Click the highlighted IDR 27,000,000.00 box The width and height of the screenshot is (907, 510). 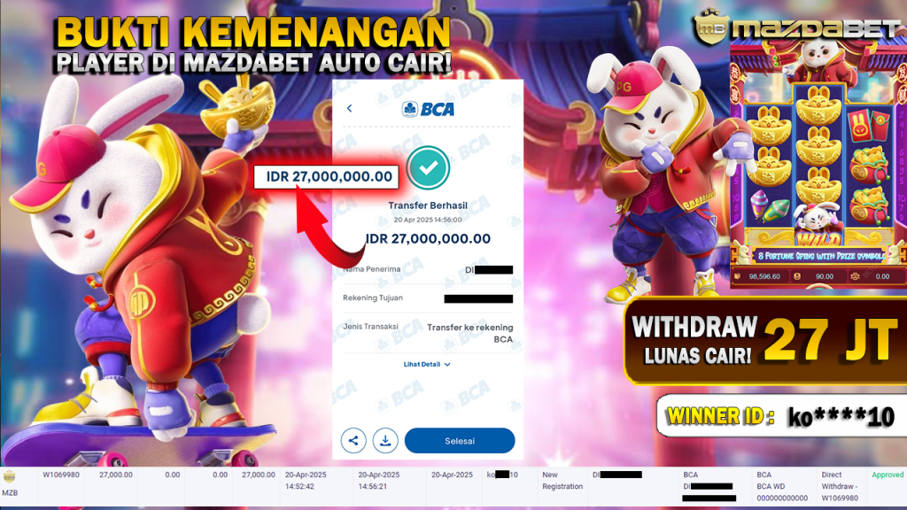(x=326, y=177)
